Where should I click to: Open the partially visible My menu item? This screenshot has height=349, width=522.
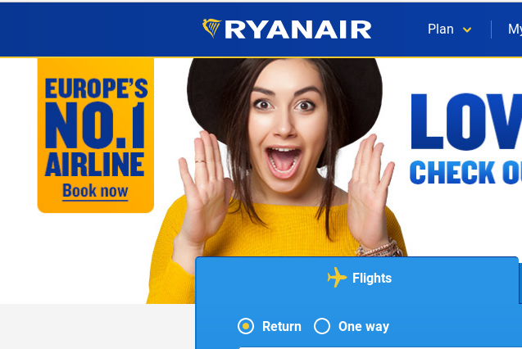pos(515,29)
